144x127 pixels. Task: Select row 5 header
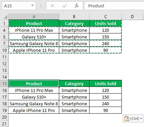tap(4, 37)
